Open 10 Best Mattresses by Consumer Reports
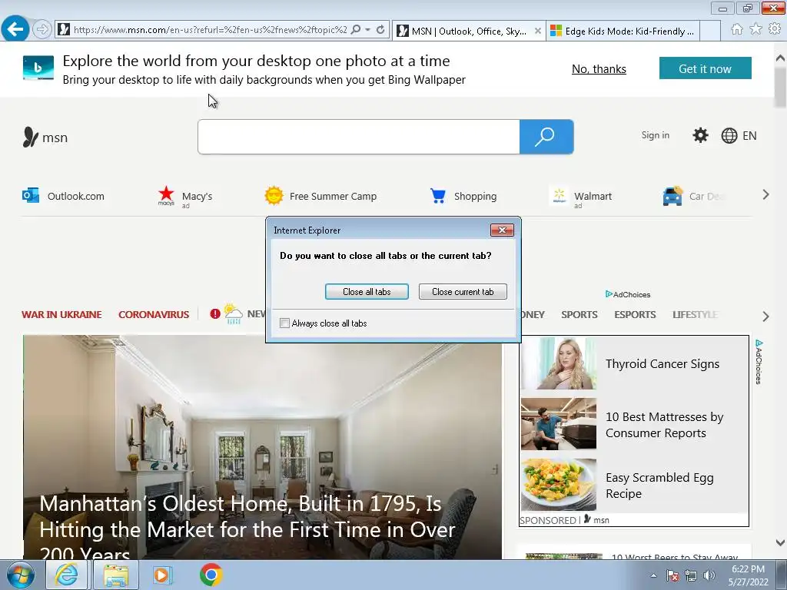Image resolution: width=787 pixels, height=590 pixels. [664, 425]
